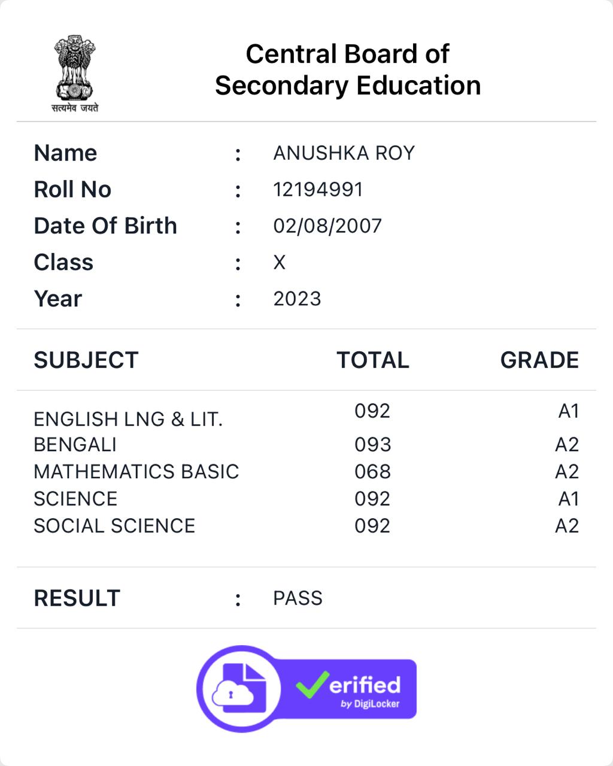
Task: Click the national emblem logo
Action: coord(75,74)
